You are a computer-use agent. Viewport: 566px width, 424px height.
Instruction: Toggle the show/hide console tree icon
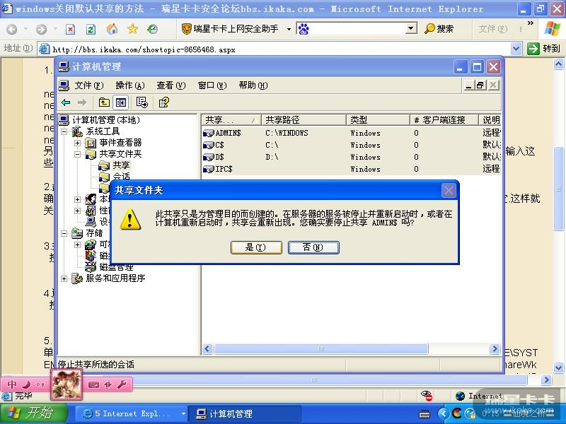coord(120,102)
